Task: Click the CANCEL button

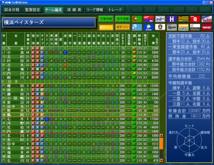Action: pos(164,10)
